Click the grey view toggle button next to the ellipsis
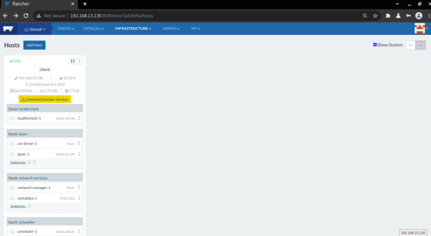Screen dimensions: 431x236 click(x=421, y=45)
